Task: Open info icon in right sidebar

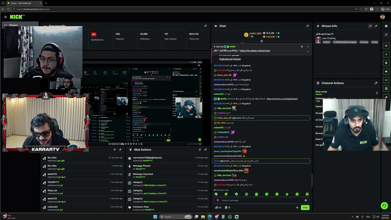Action: pyautogui.click(x=386, y=26)
